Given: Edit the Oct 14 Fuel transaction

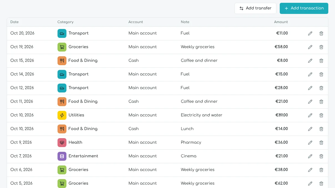Looking at the screenshot, I should 310,74.
